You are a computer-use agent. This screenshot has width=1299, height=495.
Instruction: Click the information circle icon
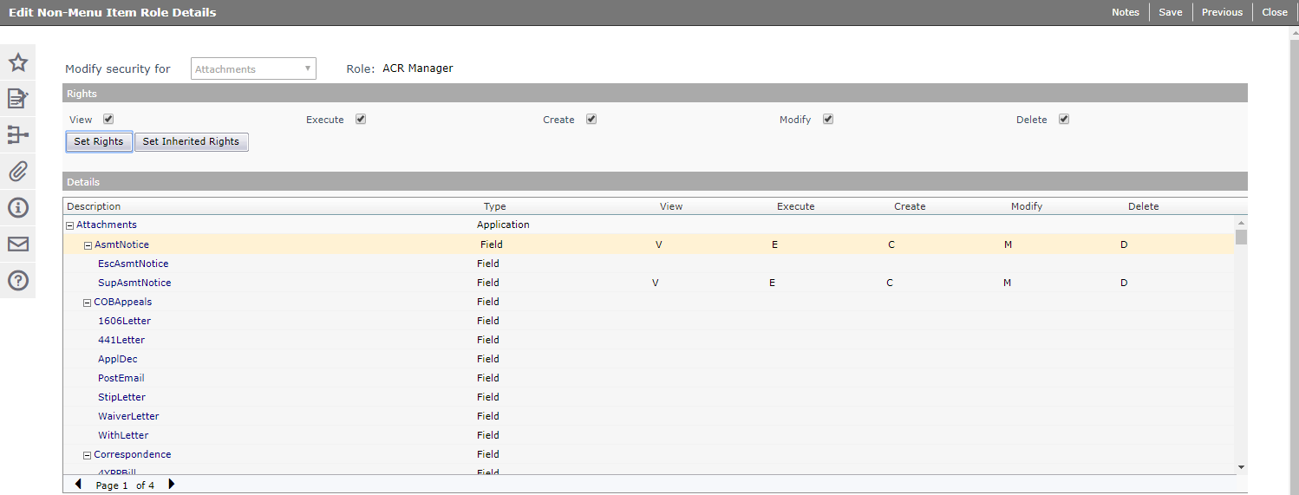point(17,208)
